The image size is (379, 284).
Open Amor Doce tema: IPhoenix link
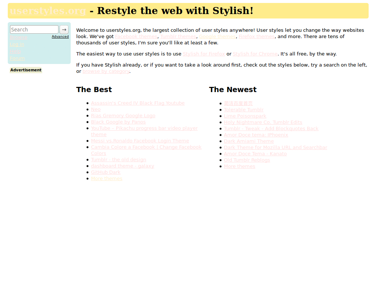click(256, 135)
